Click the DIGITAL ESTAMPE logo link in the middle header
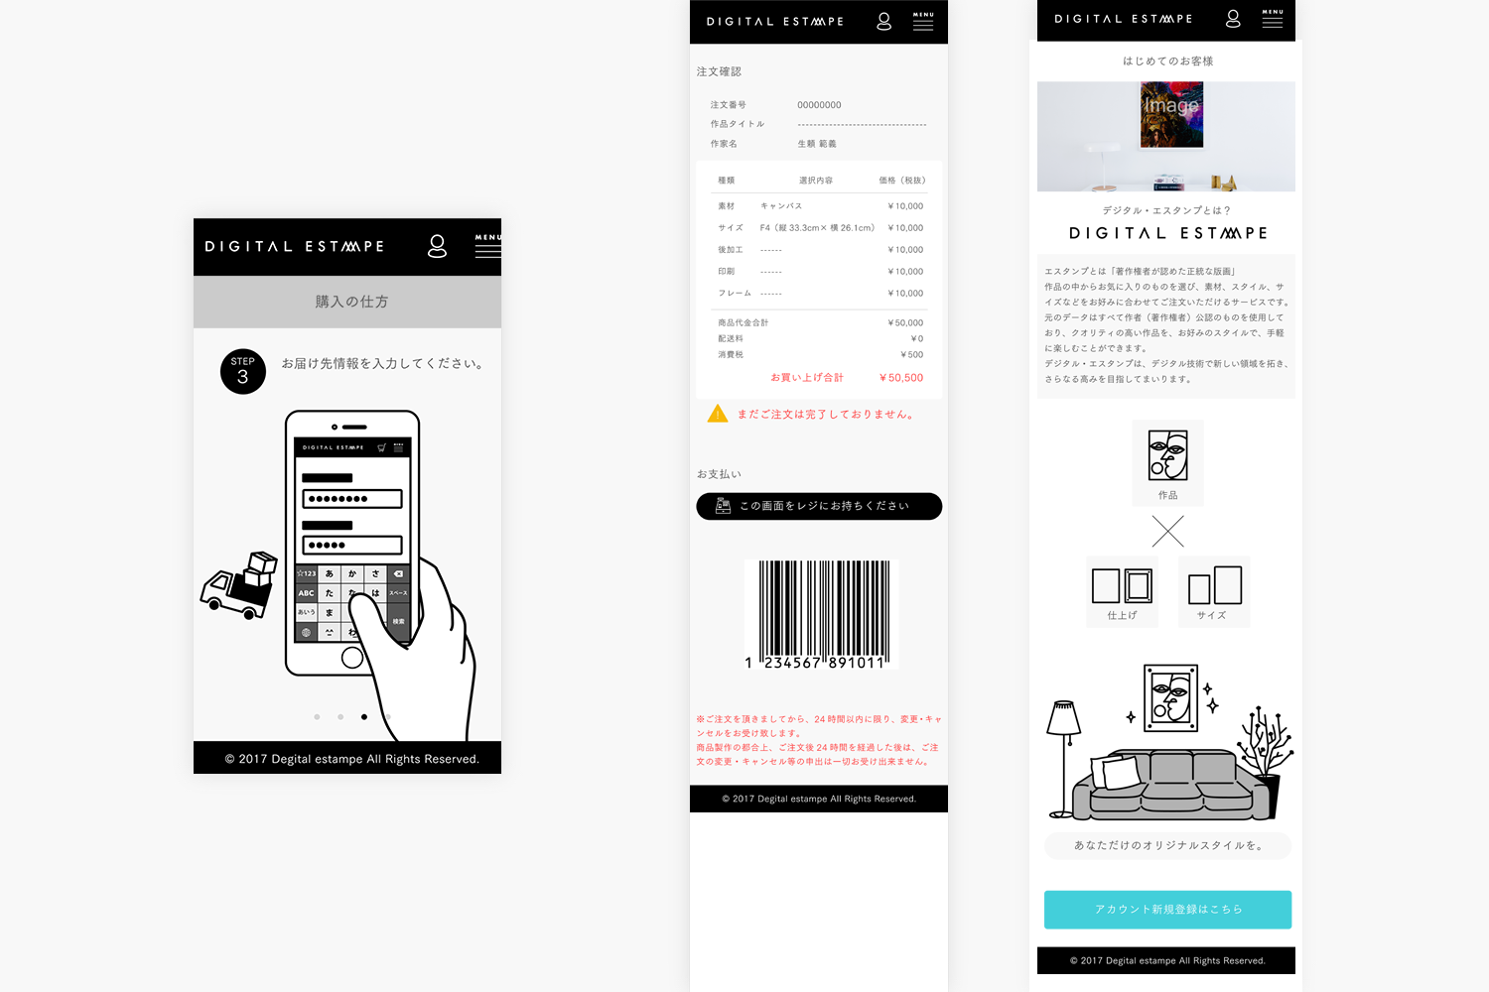Screen dimensions: 1489x992 point(774,21)
